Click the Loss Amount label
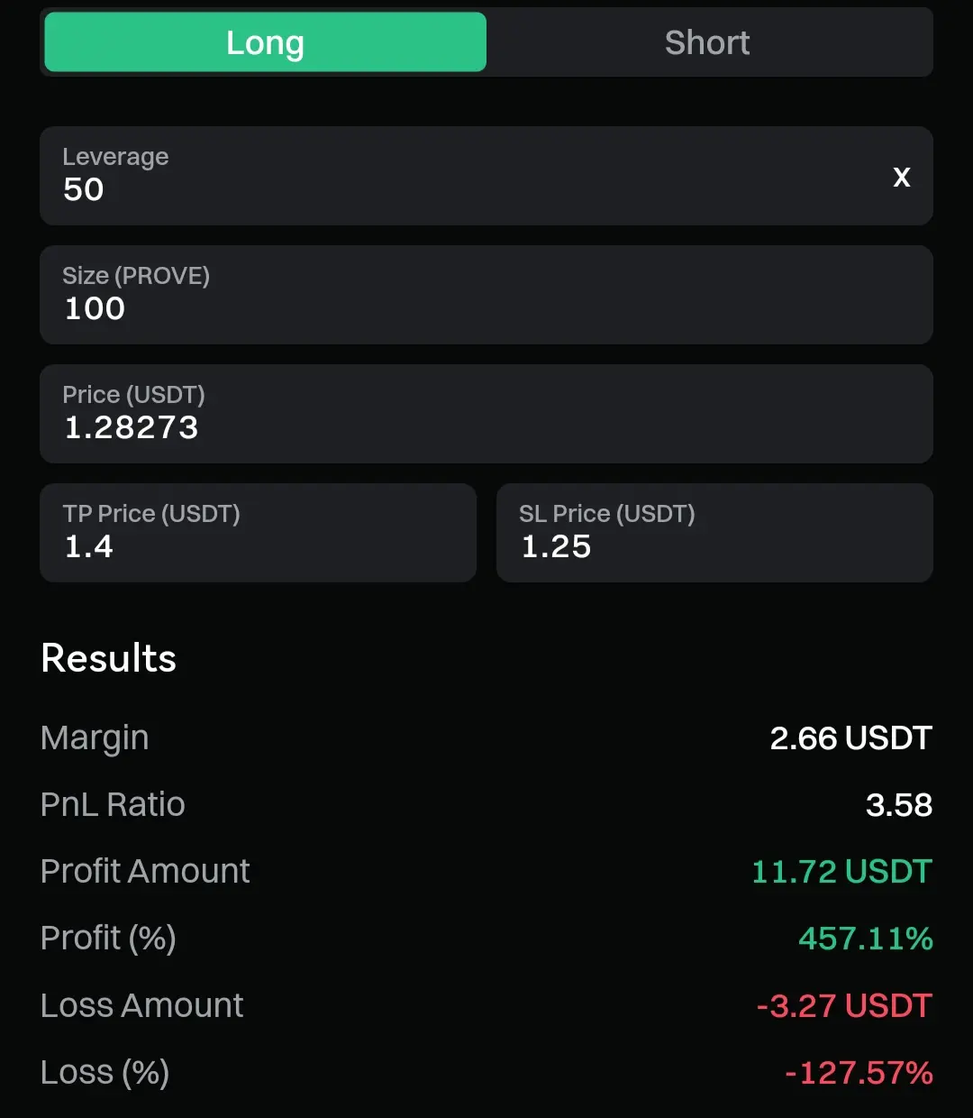 [x=141, y=1005]
